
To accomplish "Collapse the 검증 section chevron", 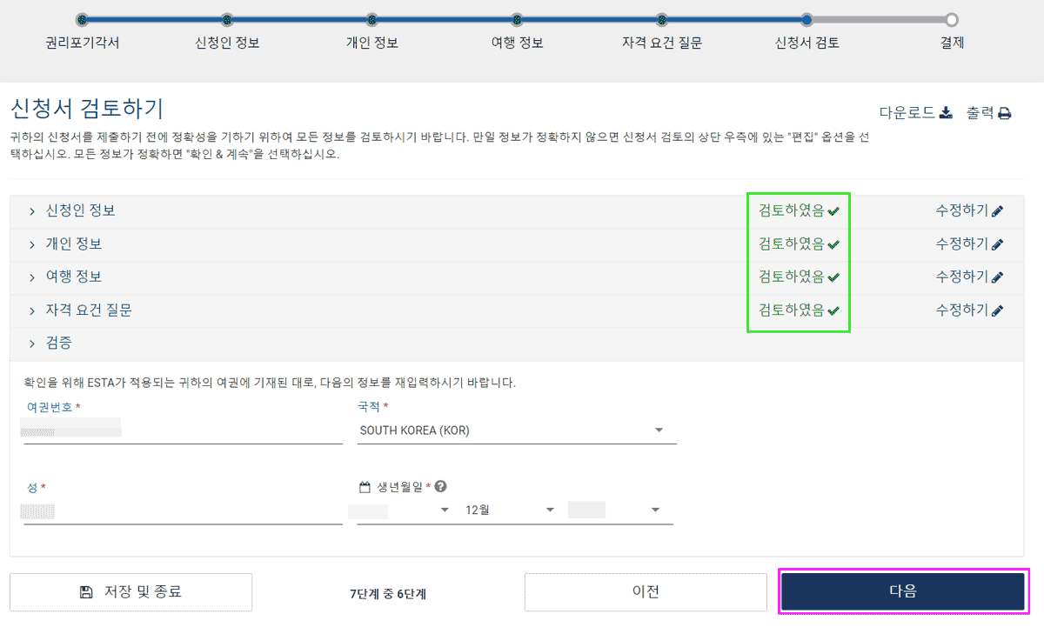I will [x=32, y=344].
